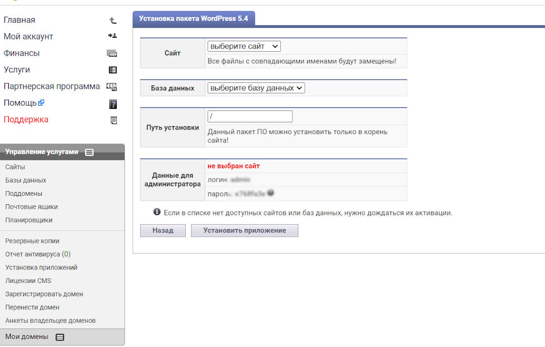Image resolution: width=545 pixels, height=347 pixels.
Task: Click the 'Путь установки' label
Action: click(x=173, y=128)
